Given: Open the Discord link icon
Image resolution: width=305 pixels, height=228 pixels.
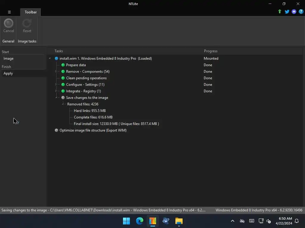Looking at the screenshot, I should coord(294,12).
